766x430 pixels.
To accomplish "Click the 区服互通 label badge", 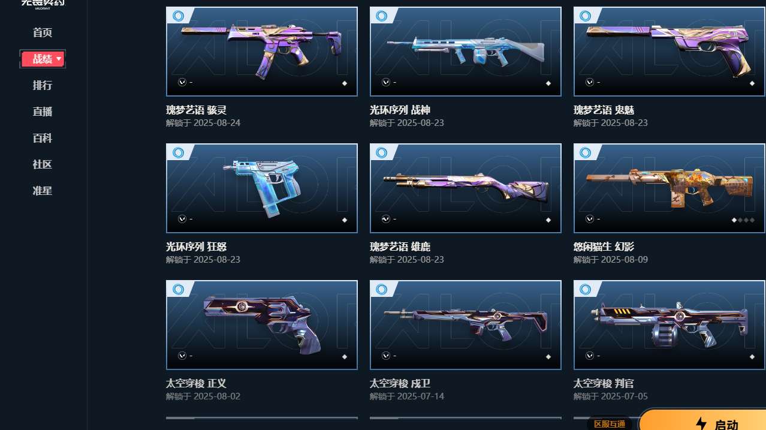I will tap(610, 424).
